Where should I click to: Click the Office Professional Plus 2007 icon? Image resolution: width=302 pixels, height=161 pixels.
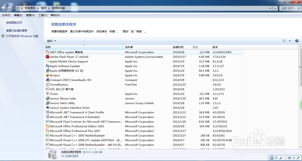(47, 131)
